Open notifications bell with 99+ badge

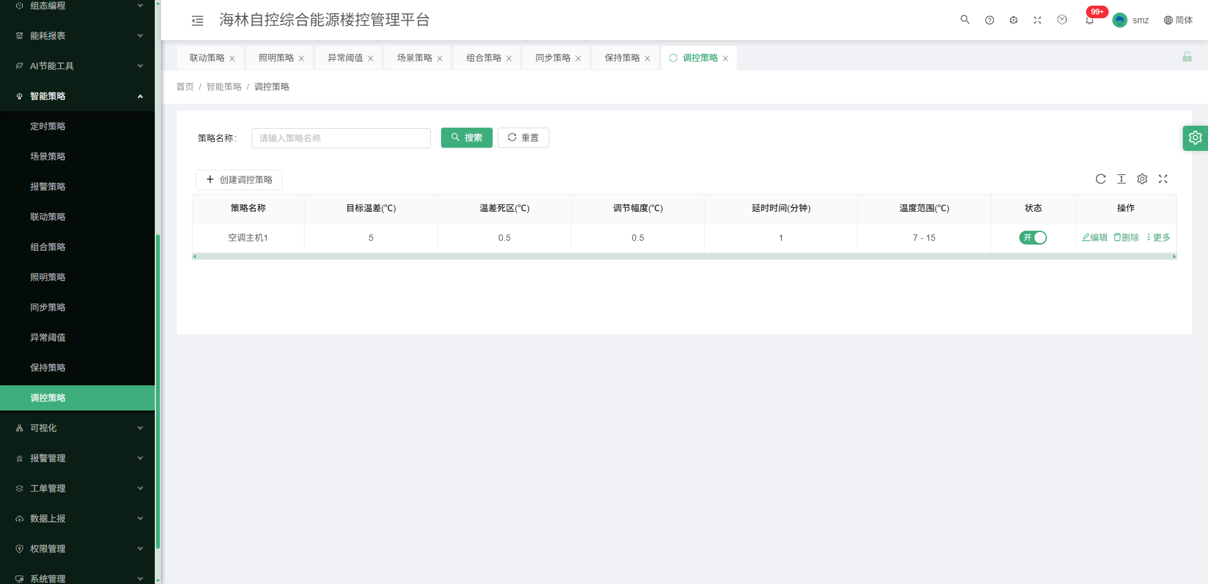tap(1090, 20)
